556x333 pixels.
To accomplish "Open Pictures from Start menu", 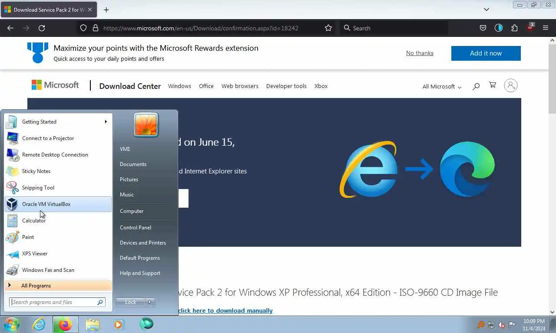I will [x=129, y=180].
